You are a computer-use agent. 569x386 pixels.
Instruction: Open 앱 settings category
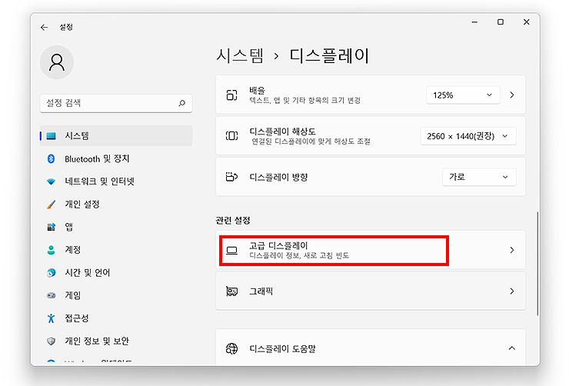click(116, 227)
